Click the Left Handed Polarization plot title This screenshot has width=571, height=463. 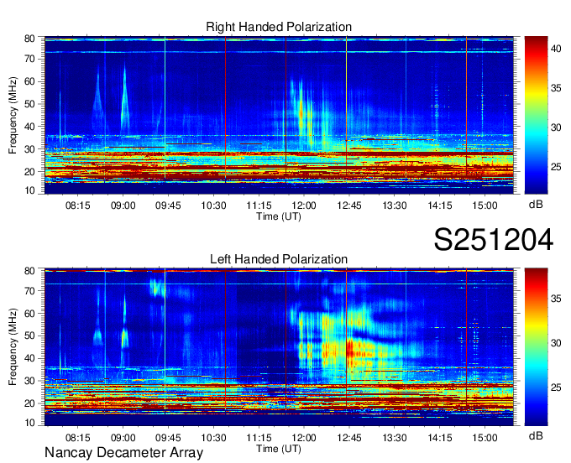(279, 259)
